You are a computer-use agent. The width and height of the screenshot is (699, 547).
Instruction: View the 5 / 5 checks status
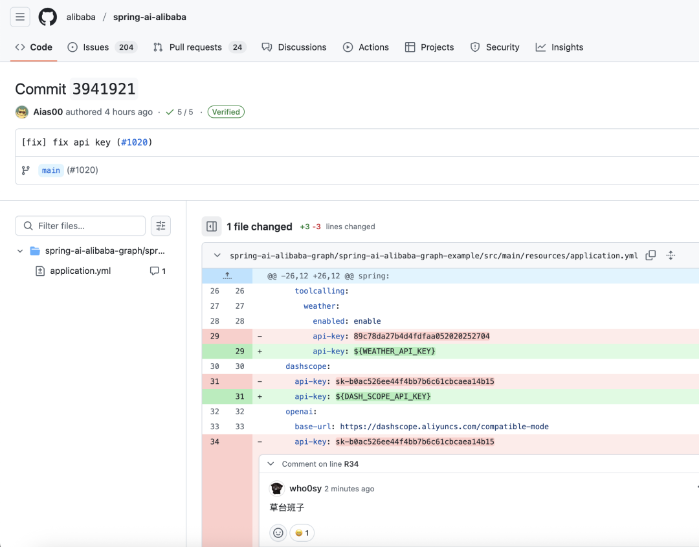[180, 112]
